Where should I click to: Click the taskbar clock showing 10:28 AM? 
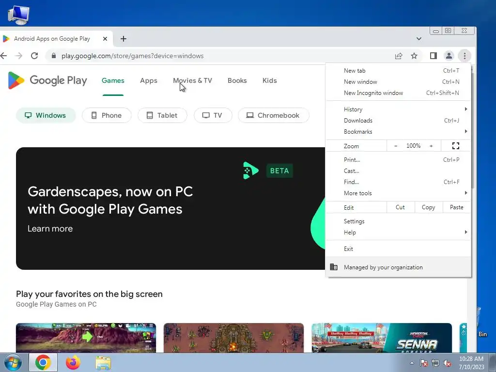pyautogui.click(x=471, y=363)
